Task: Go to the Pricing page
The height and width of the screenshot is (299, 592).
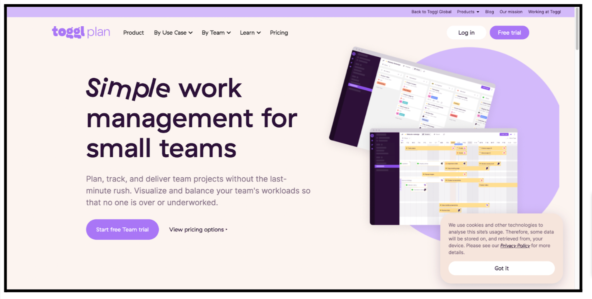Action: (279, 33)
